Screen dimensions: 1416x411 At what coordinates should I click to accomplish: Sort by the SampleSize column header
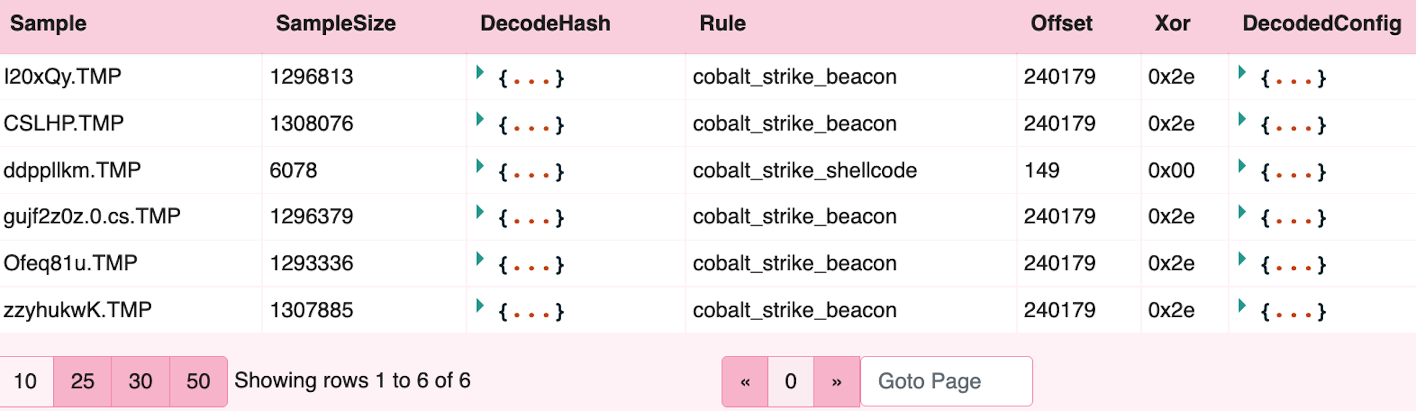(x=336, y=23)
